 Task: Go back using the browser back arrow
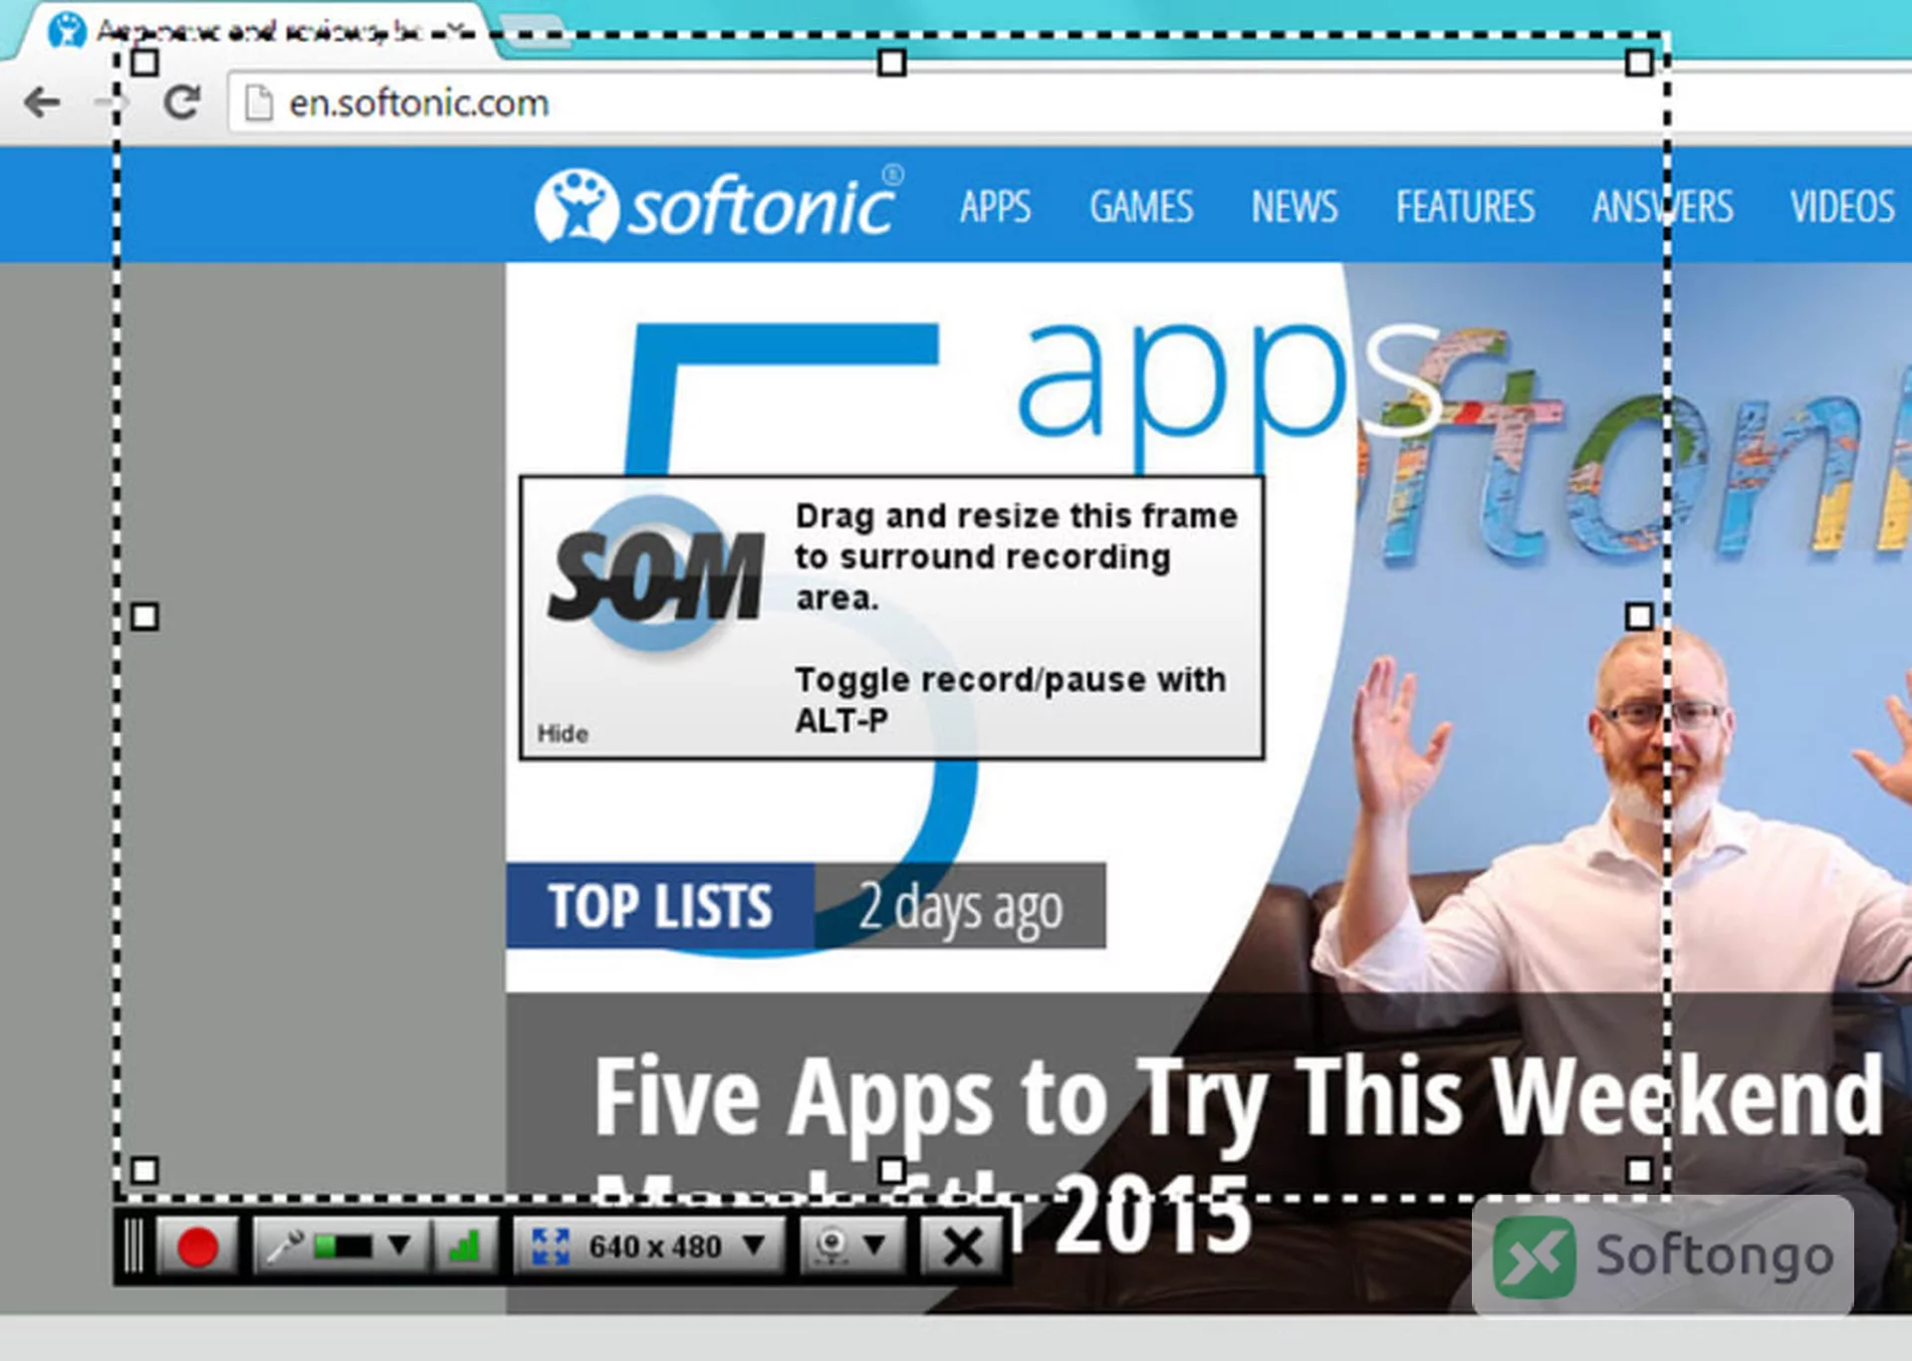(42, 102)
